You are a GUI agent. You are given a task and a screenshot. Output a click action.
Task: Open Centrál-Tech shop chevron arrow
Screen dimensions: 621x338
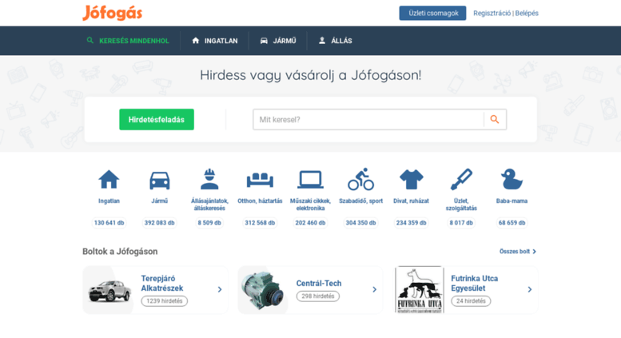375,290
